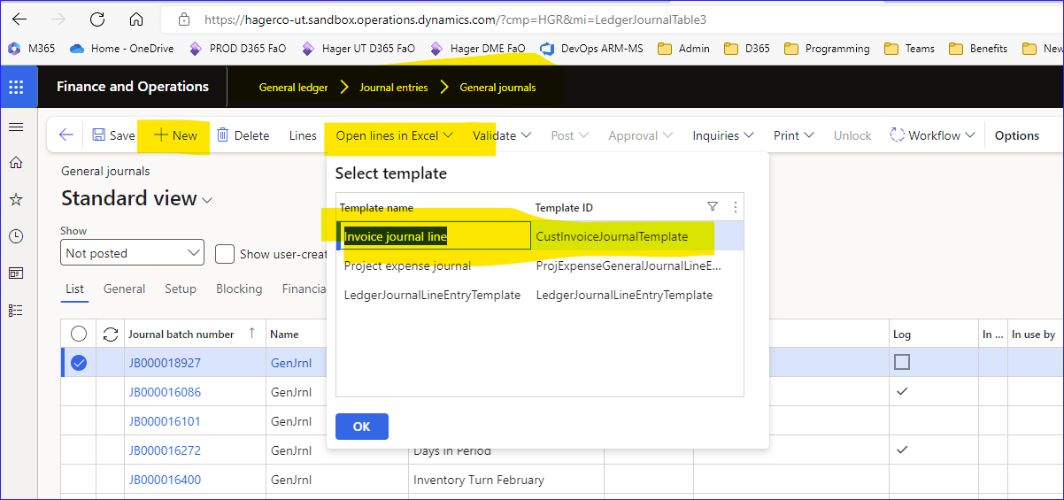
Task: Open the Home - OneDrive bookmark
Action: (121, 49)
